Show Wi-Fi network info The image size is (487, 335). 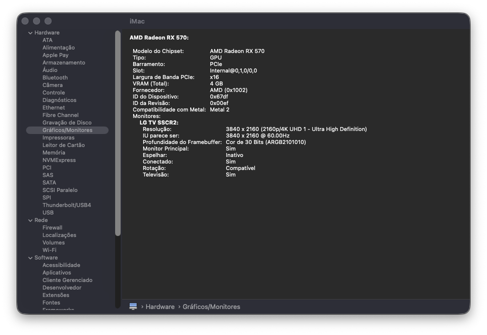pyautogui.click(x=50, y=250)
